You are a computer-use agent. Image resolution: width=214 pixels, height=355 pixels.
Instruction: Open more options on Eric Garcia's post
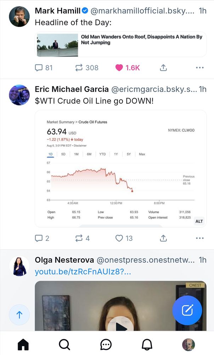click(200, 238)
